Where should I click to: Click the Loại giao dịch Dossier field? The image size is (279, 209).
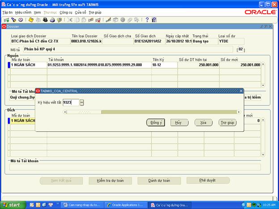coord(40,41)
